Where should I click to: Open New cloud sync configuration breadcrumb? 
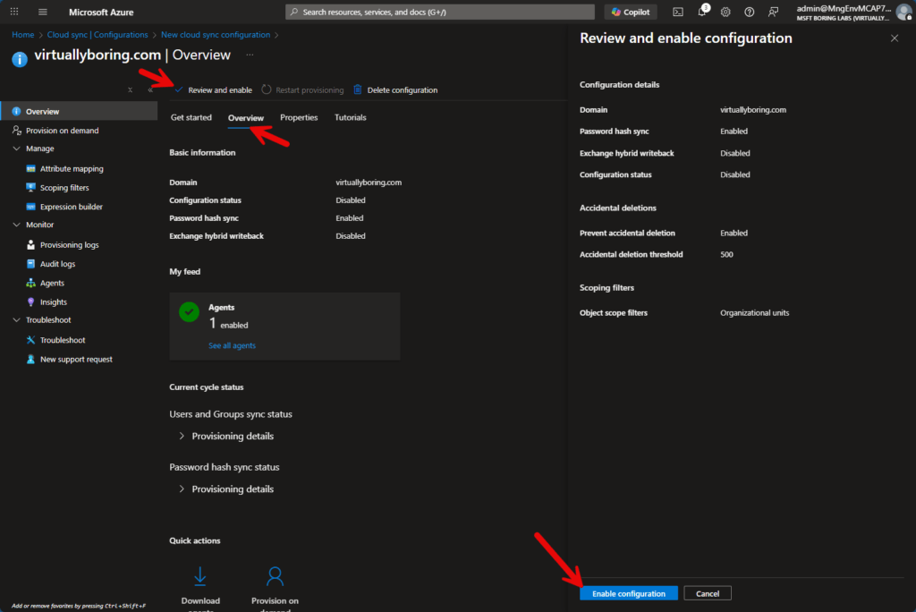pos(216,35)
